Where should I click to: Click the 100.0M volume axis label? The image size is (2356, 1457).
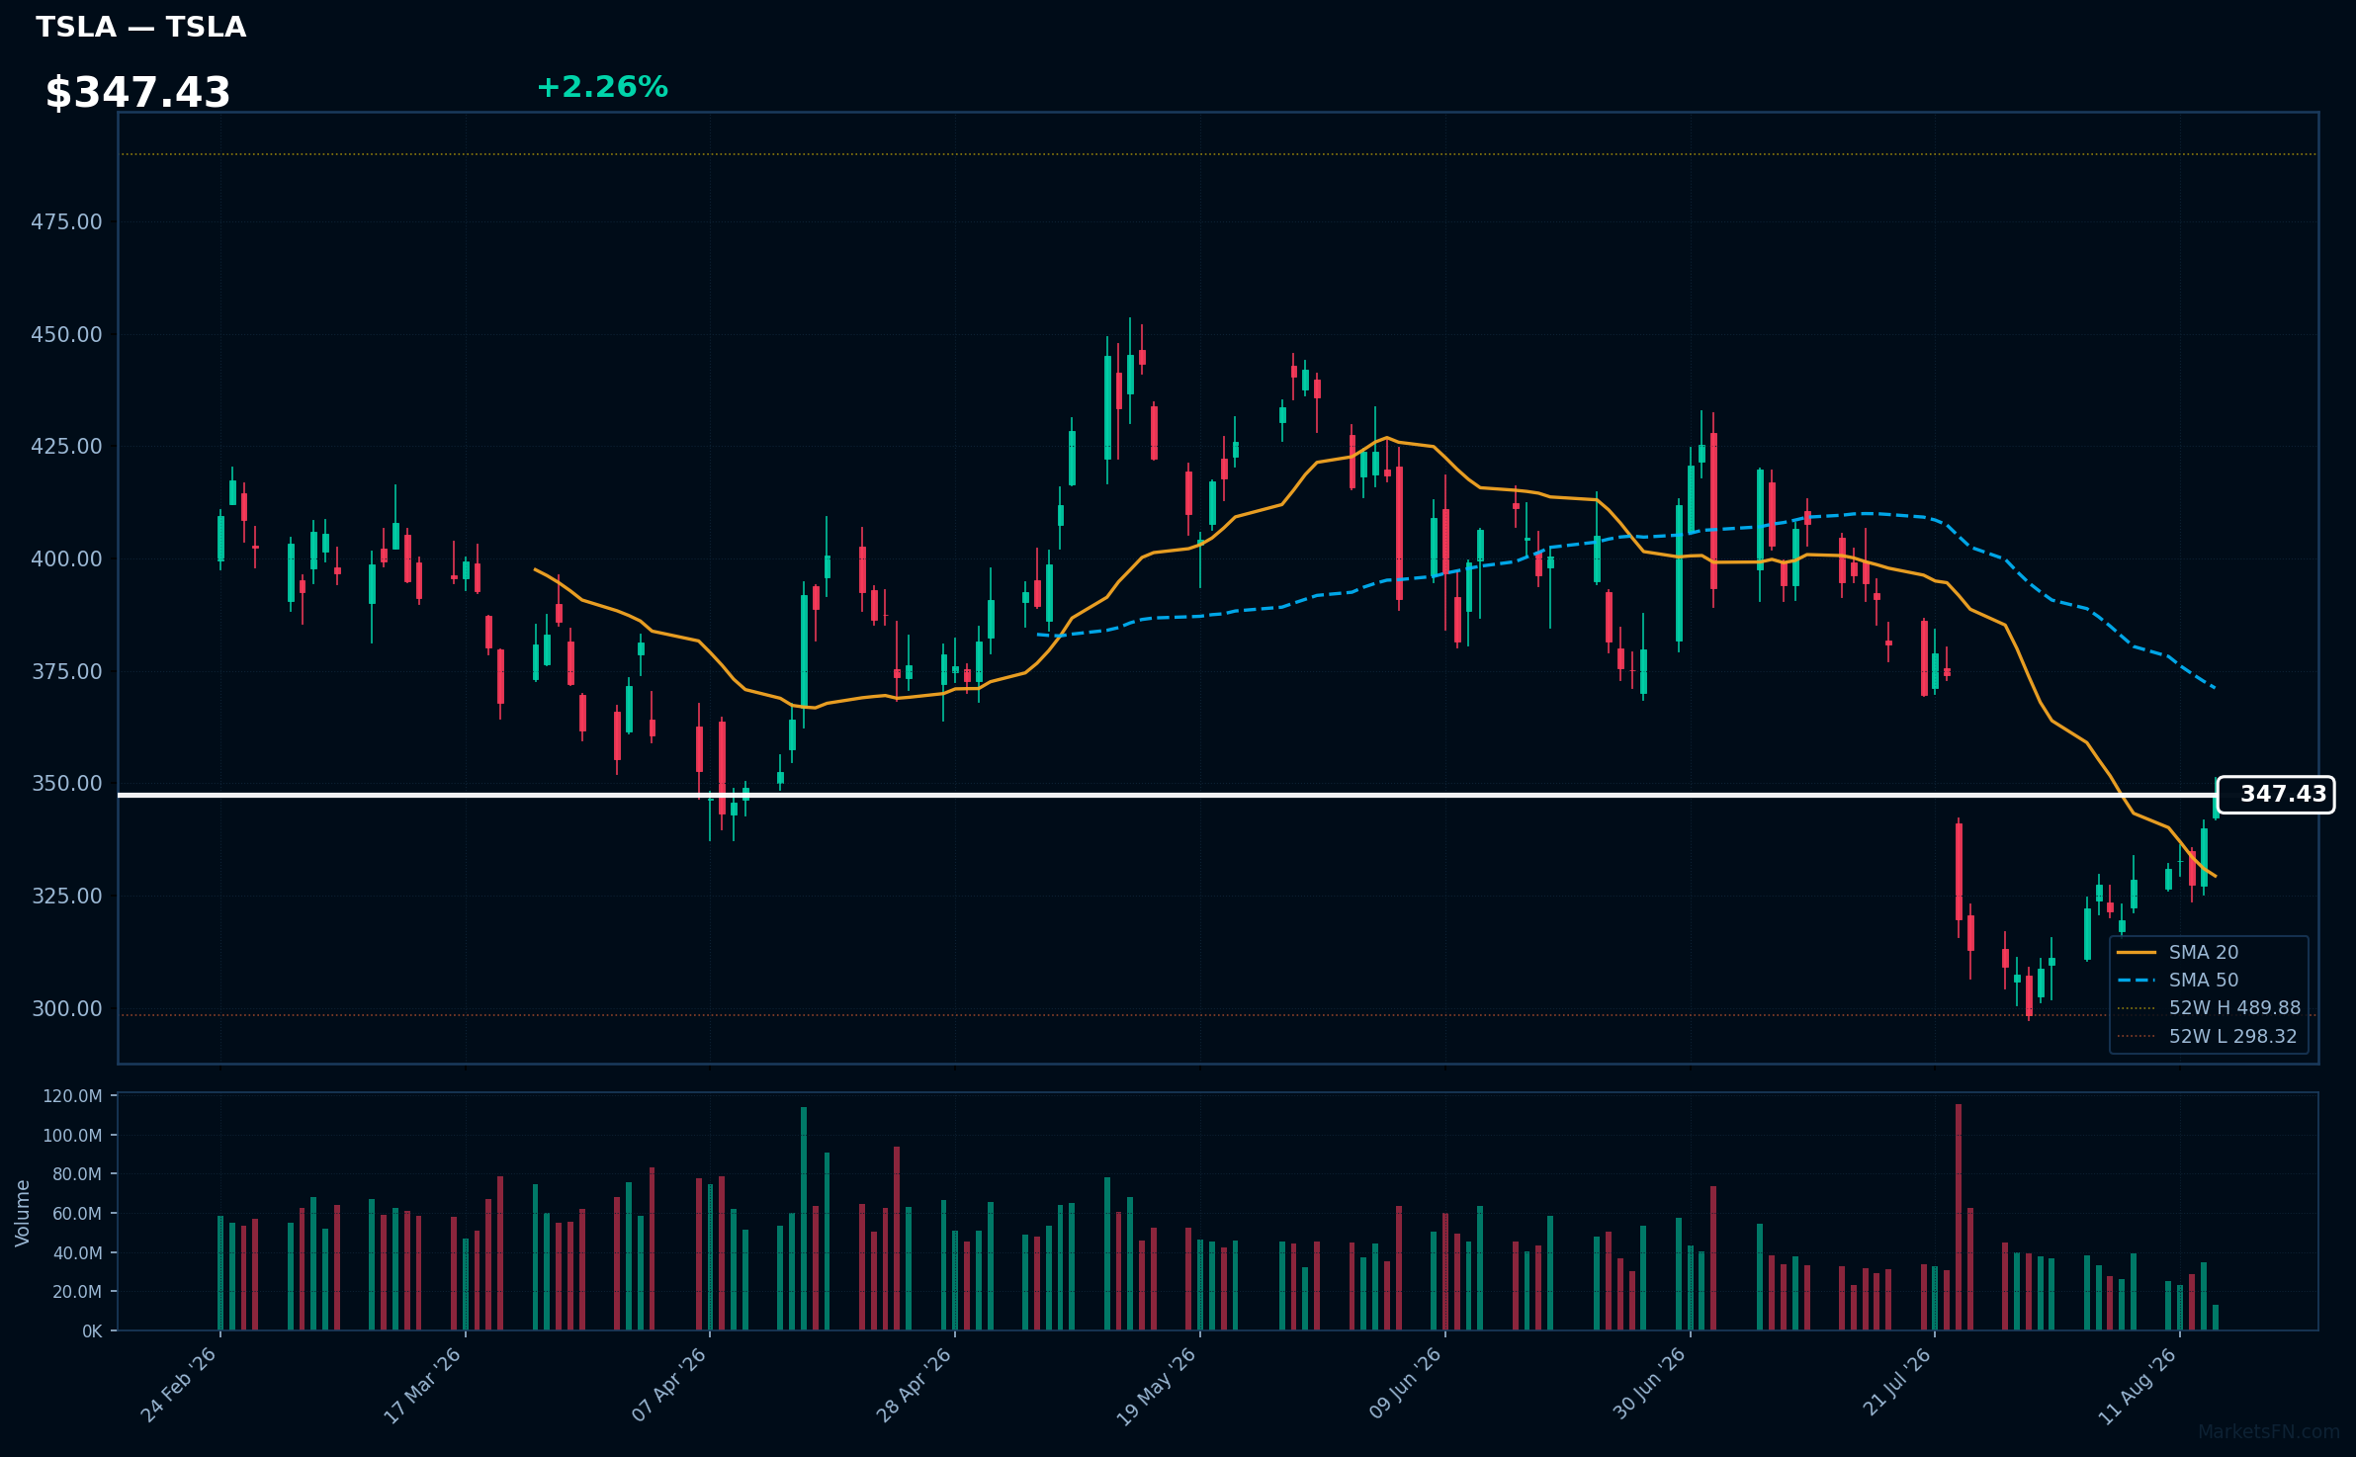coord(72,1135)
